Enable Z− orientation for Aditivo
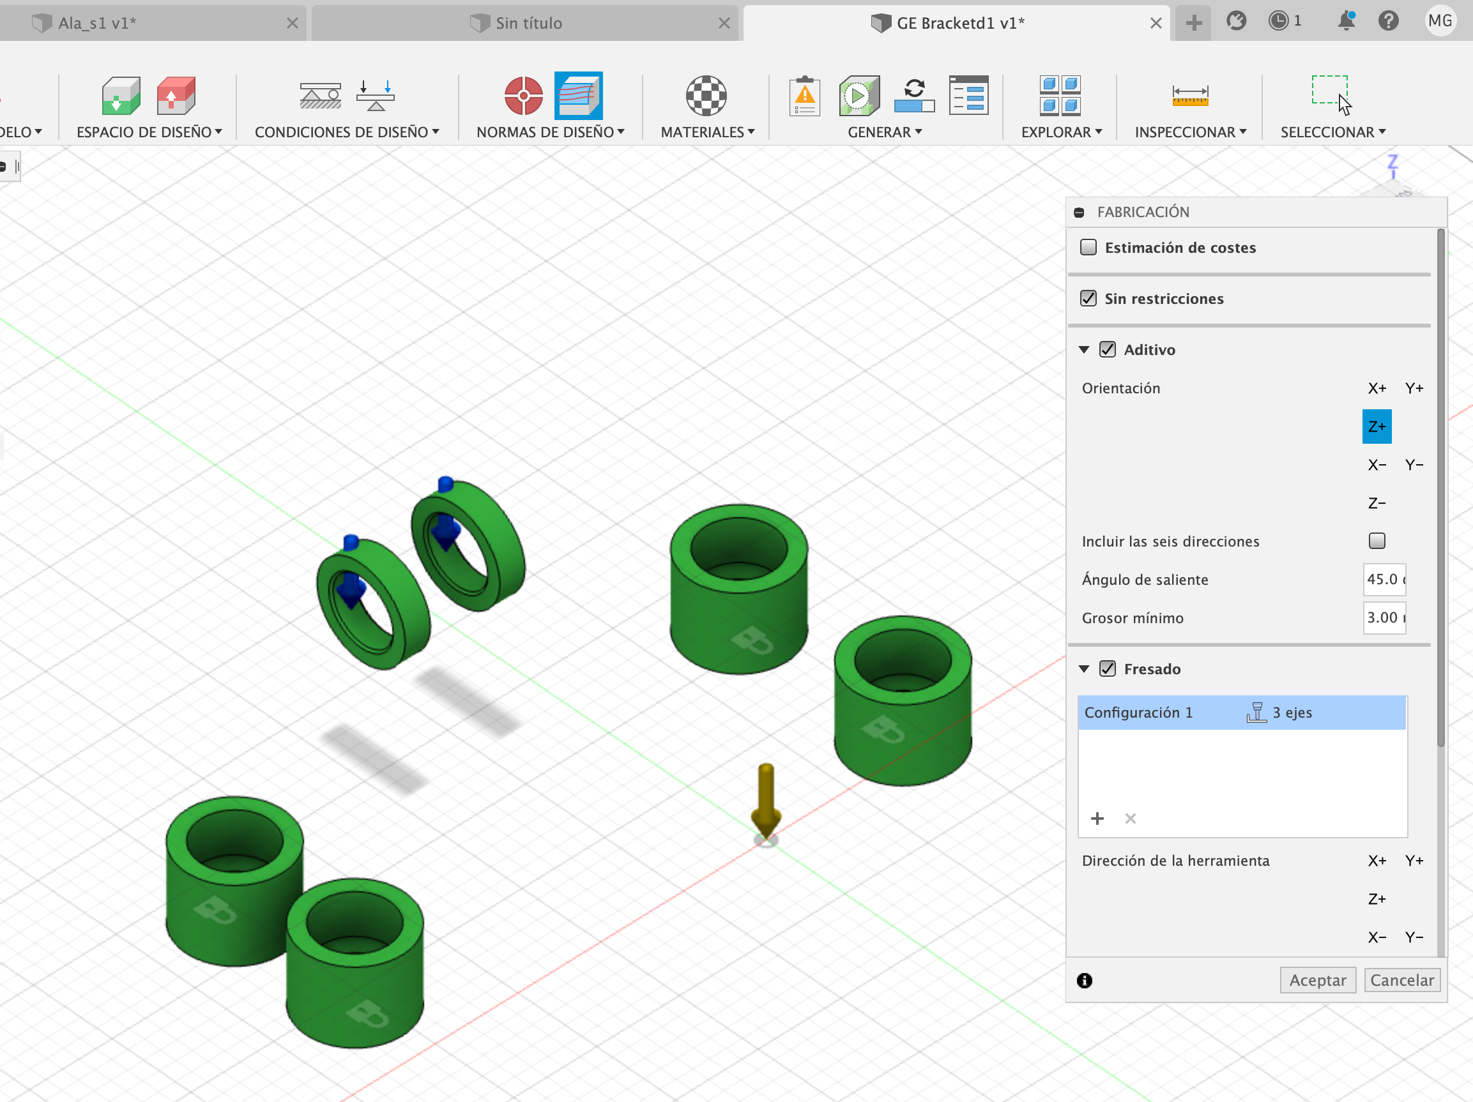 pos(1377,503)
